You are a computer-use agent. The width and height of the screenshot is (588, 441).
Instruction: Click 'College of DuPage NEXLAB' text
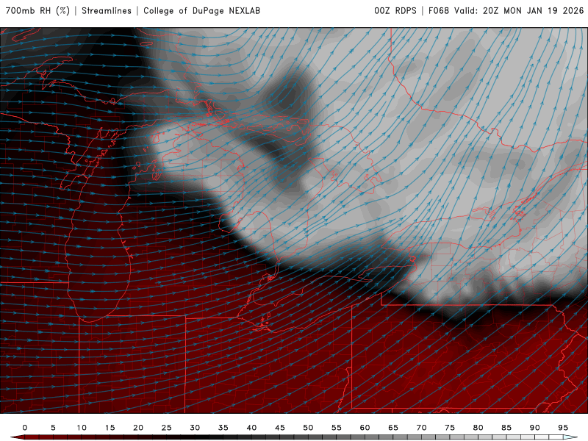click(201, 10)
